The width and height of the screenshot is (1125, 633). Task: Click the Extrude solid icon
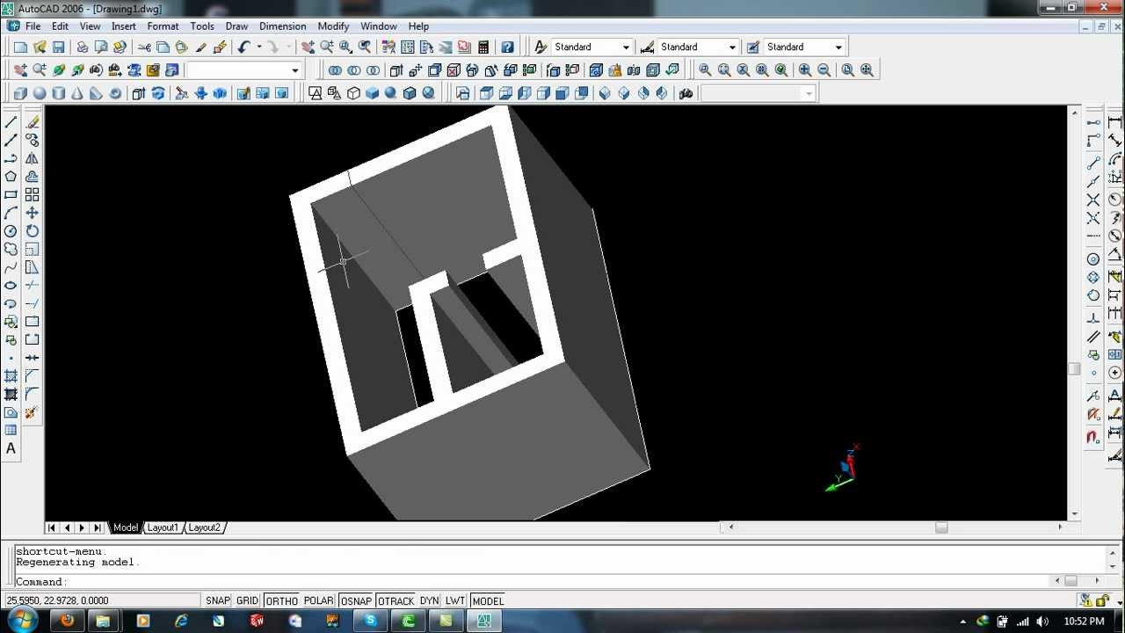tap(139, 93)
